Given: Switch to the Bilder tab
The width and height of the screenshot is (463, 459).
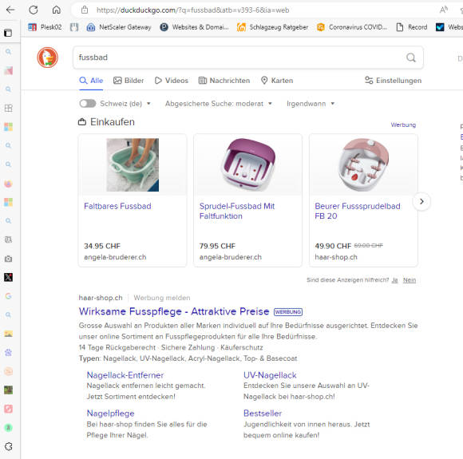Looking at the screenshot, I should (x=129, y=81).
